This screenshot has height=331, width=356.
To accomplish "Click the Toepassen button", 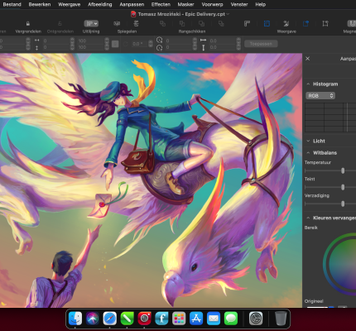I will [261, 44].
